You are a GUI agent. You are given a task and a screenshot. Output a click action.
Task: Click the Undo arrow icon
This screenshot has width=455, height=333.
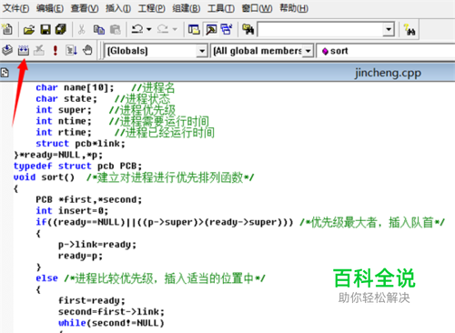(137, 29)
